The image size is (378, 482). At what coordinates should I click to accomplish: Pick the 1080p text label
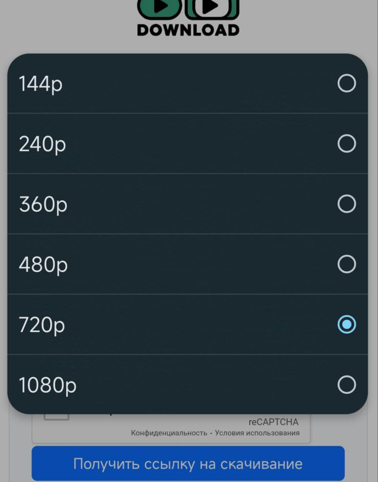pyautogui.click(x=47, y=385)
